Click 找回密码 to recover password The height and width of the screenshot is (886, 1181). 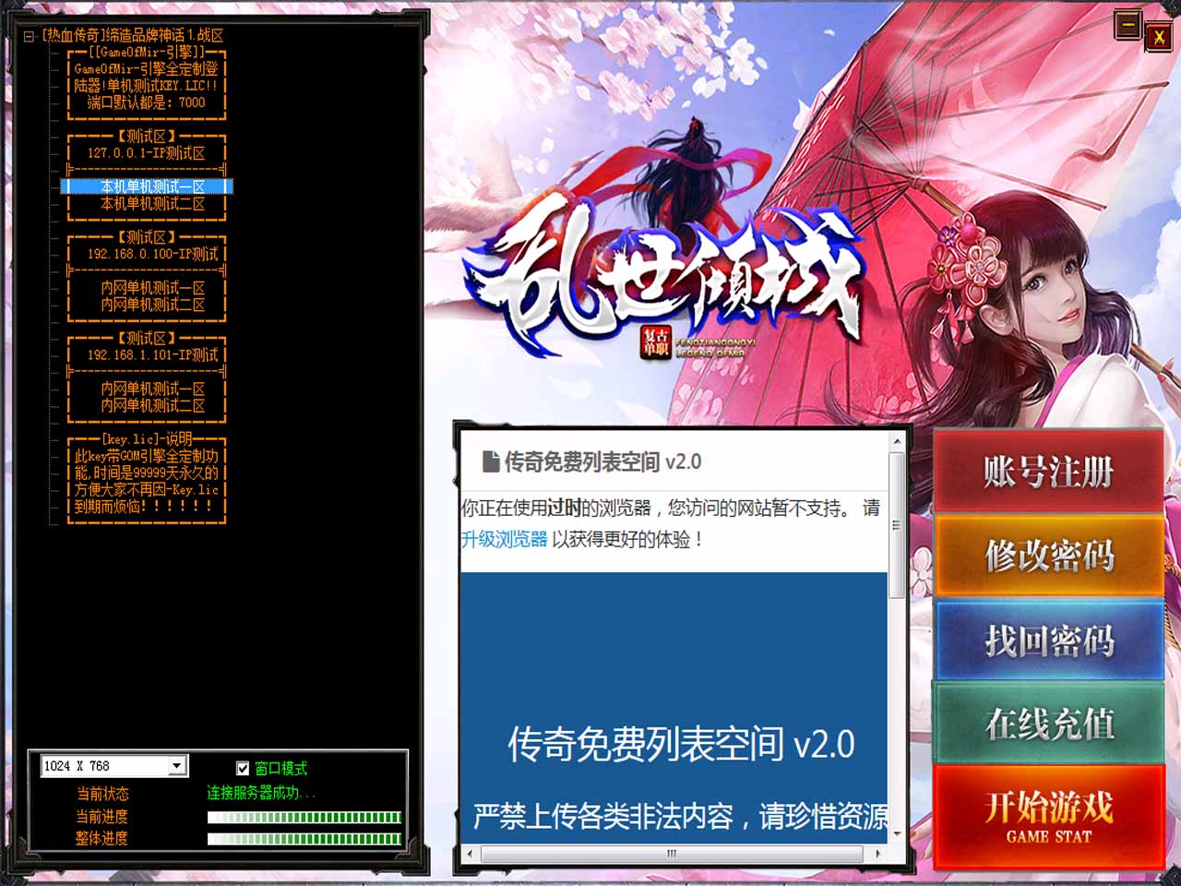1048,640
